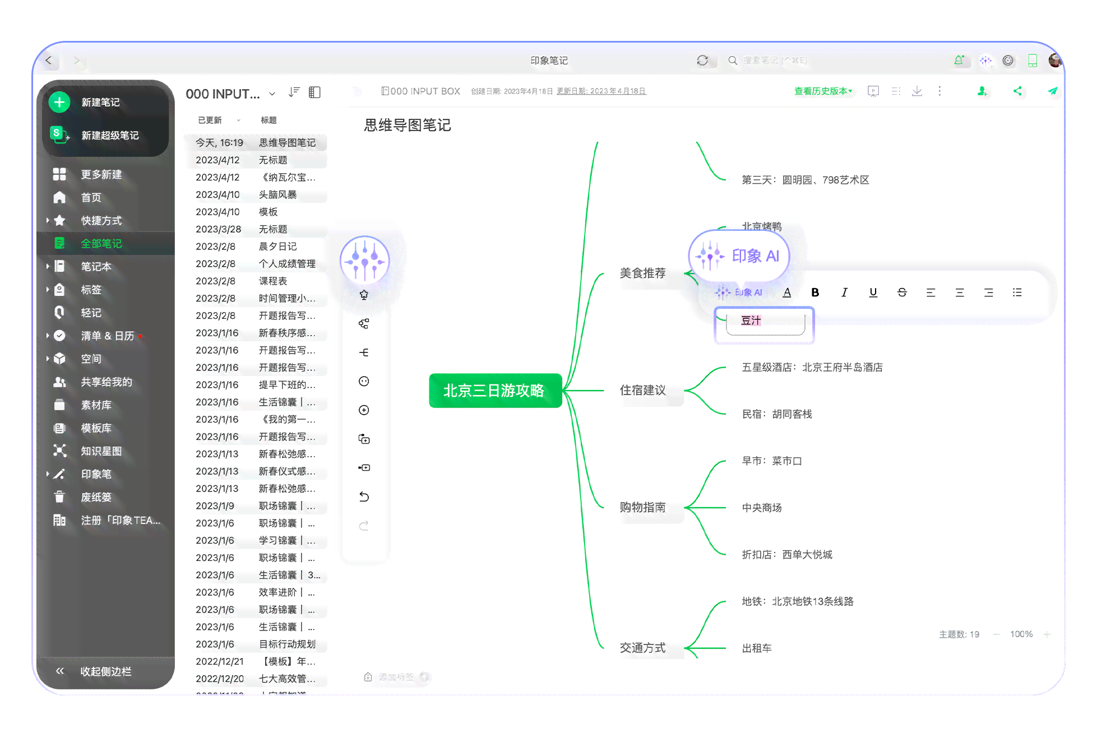1097x737 pixels.
Task: Select the note 头脑风暴
Action: pyautogui.click(x=256, y=194)
